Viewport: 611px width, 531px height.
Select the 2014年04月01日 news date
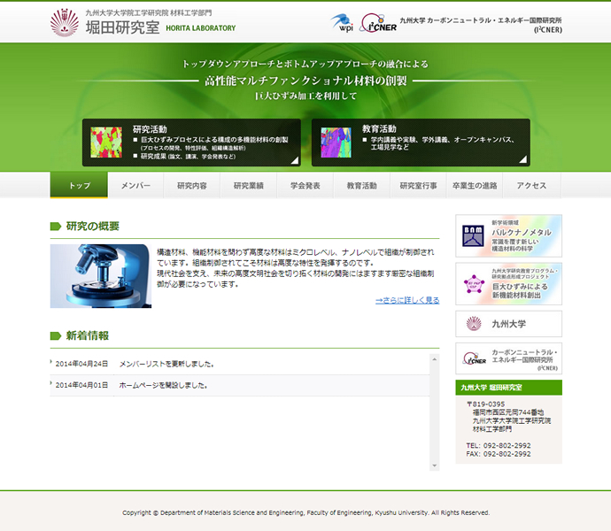[81, 385]
